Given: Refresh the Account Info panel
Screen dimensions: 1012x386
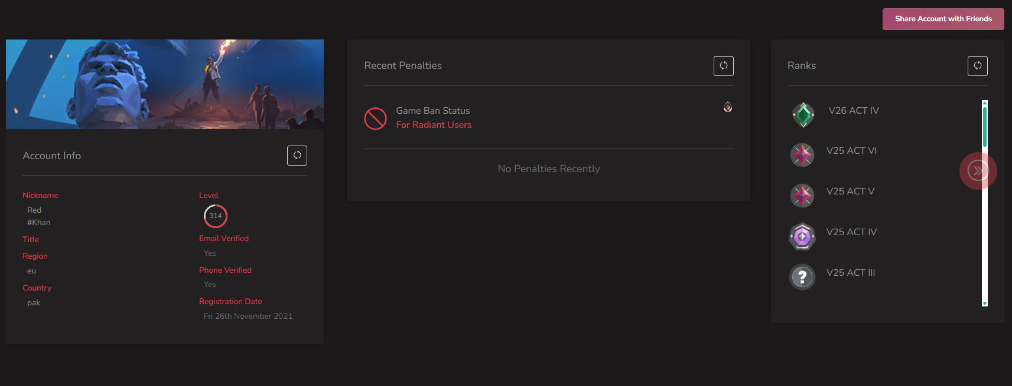Looking at the screenshot, I should coord(297,156).
